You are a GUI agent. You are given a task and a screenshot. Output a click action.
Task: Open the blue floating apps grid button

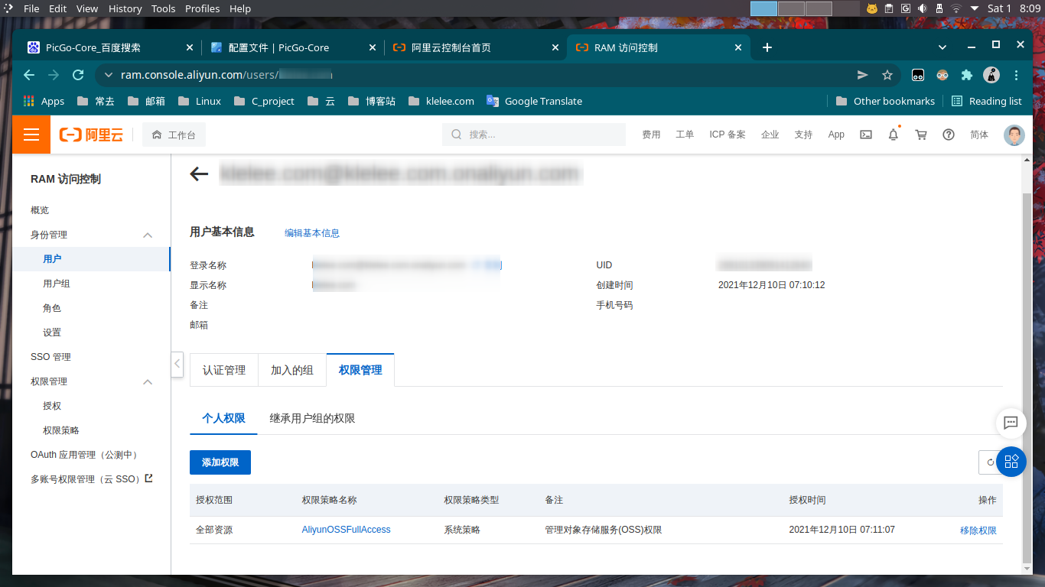tap(1011, 462)
